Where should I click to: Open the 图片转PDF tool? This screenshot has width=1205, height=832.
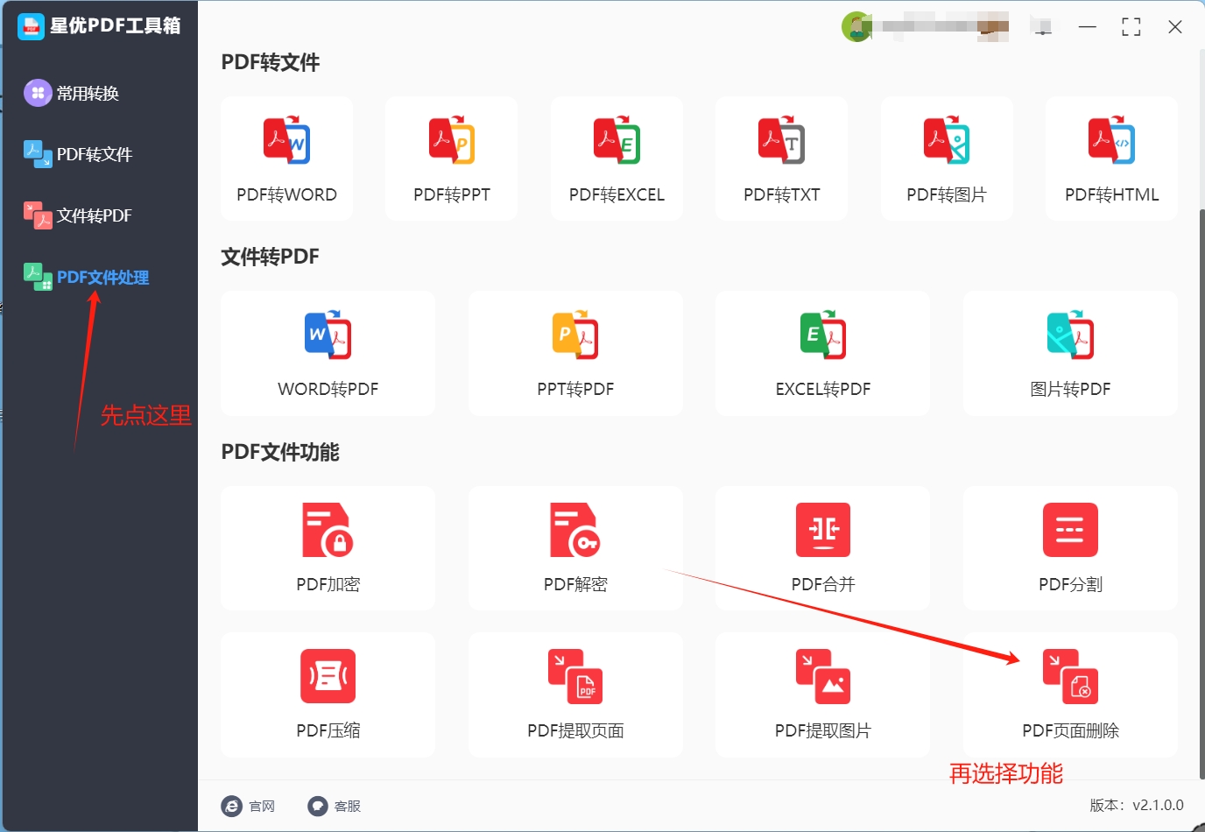tap(1070, 354)
